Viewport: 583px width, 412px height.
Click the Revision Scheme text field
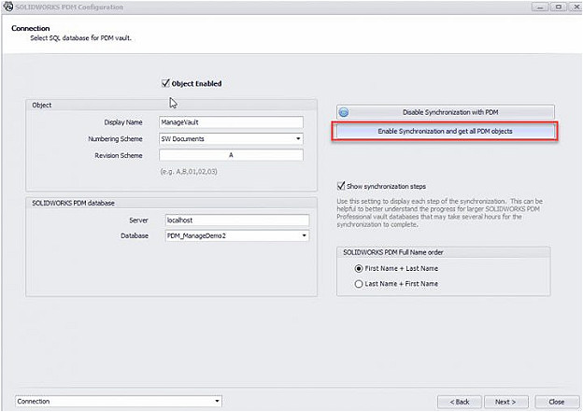(231, 154)
